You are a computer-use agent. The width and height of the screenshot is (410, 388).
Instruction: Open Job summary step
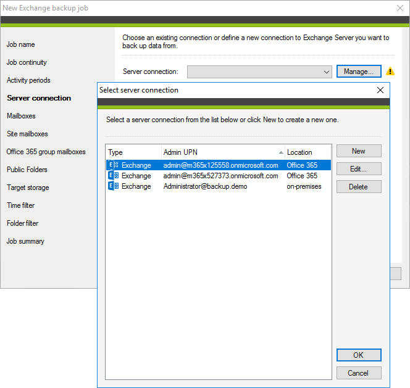click(x=25, y=241)
